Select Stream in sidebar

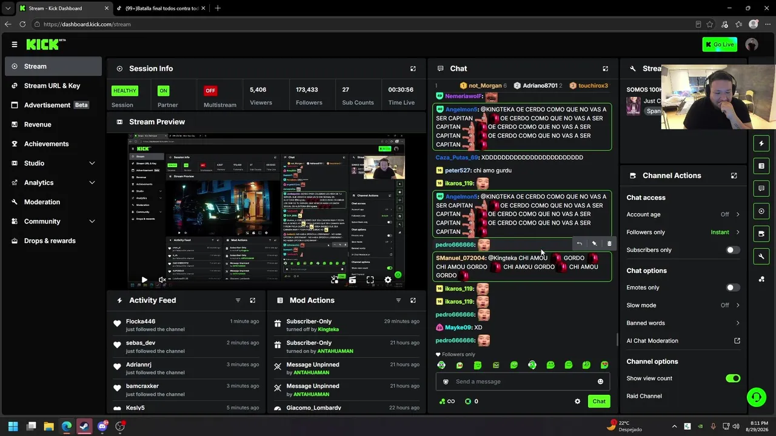(53, 67)
